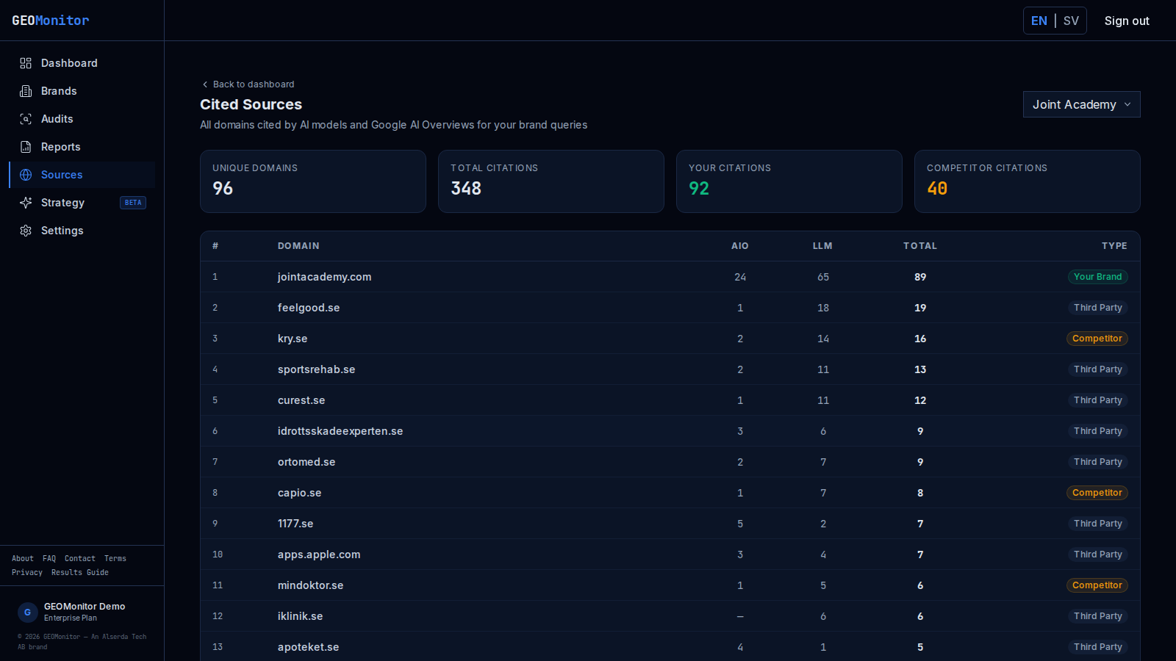Open the Privacy footer link
This screenshot has height=661, width=1176.
click(27, 572)
